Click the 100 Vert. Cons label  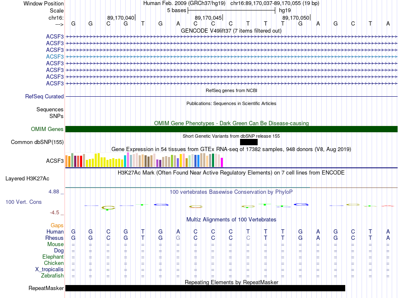click(x=23, y=202)
